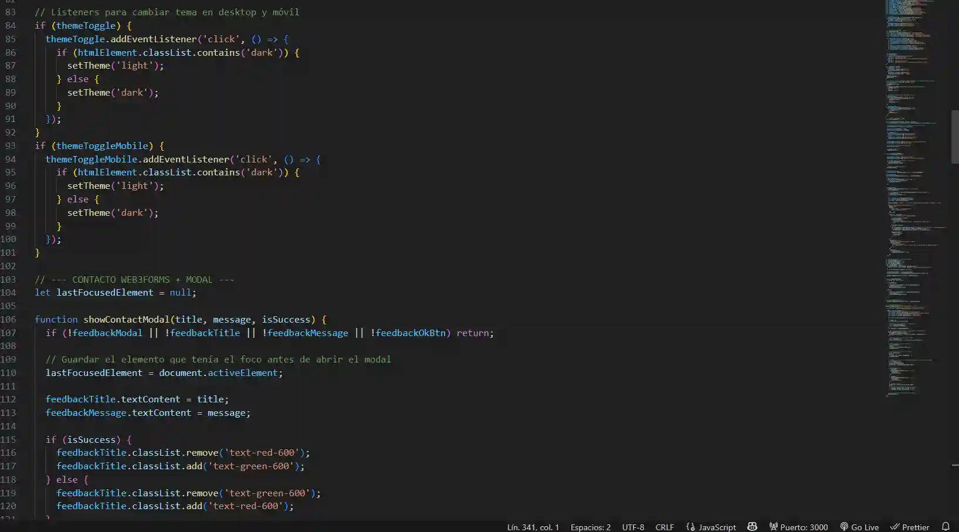
Task: Click the vertical scrollbar thumb
Action: (954, 137)
